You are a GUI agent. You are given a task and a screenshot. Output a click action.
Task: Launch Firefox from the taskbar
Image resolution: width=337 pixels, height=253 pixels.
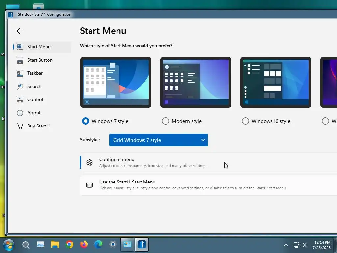tap(84, 245)
